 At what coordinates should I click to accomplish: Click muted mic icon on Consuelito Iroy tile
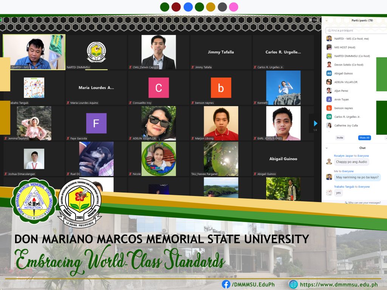point(130,103)
